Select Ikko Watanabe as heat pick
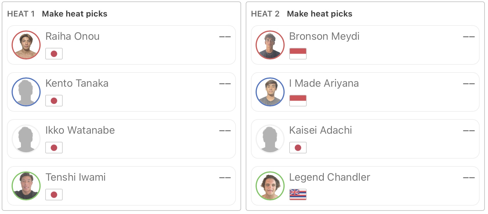This screenshot has height=214, width=488. point(121,139)
